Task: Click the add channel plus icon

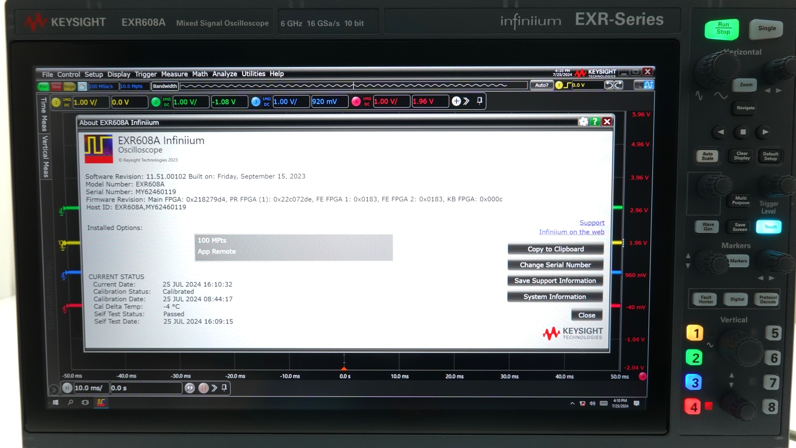Action: click(456, 101)
